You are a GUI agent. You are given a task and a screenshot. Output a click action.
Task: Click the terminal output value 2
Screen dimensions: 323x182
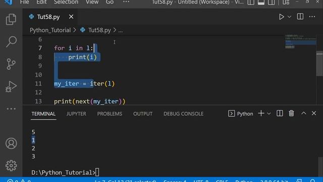coord(33,148)
